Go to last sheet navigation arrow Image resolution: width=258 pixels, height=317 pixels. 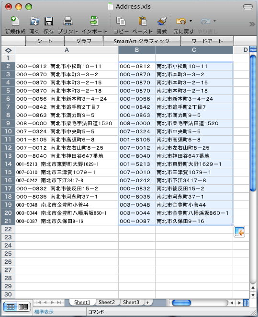click(59, 303)
